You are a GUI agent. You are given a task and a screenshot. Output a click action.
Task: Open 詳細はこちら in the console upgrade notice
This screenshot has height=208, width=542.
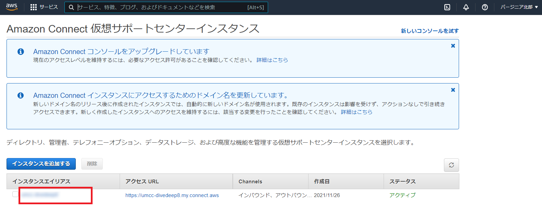point(272,60)
